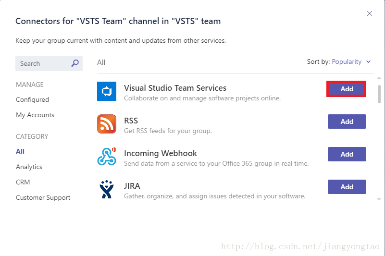Add the RSS connector
Screen dimensions: 385x256
tap(347, 122)
